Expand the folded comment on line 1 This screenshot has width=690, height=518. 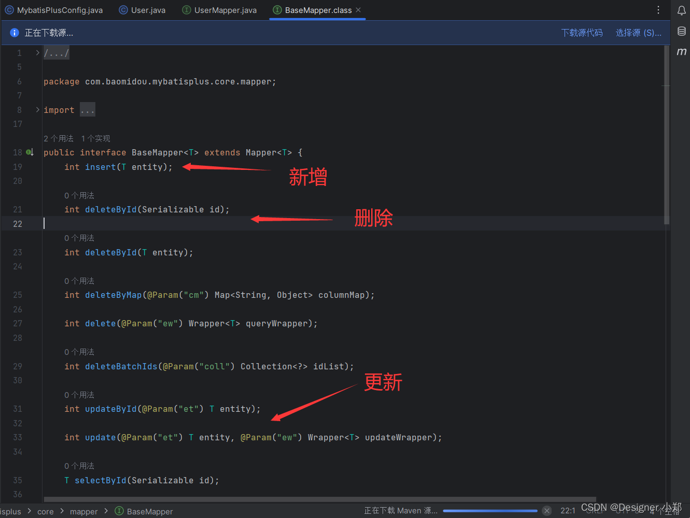pyautogui.click(x=37, y=53)
